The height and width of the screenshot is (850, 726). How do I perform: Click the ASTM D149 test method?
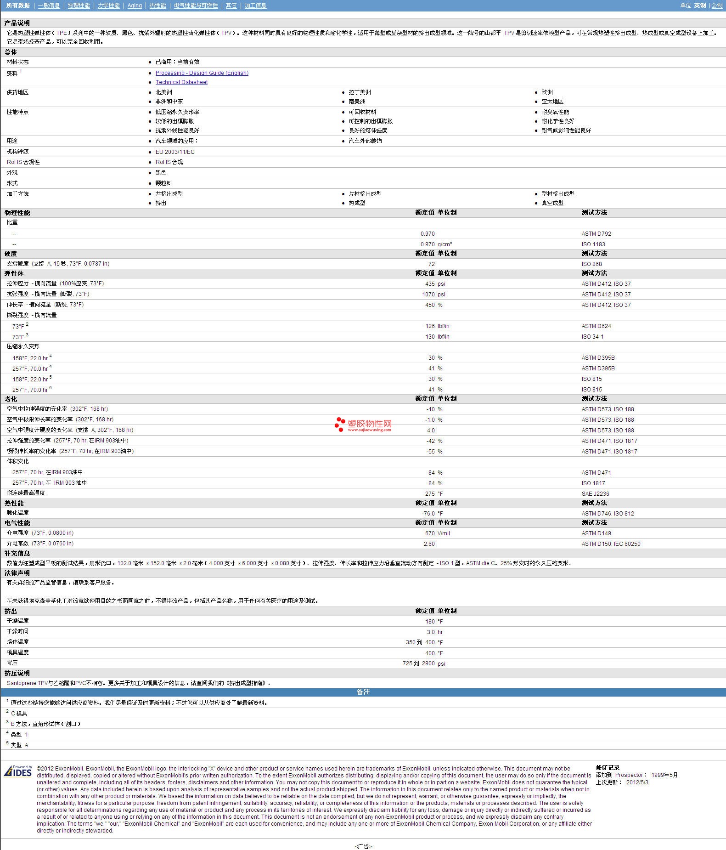coord(596,533)
